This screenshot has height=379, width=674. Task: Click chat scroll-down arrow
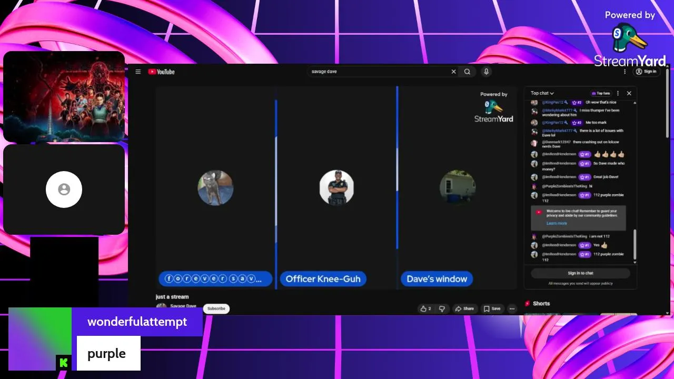click(635, 262)
